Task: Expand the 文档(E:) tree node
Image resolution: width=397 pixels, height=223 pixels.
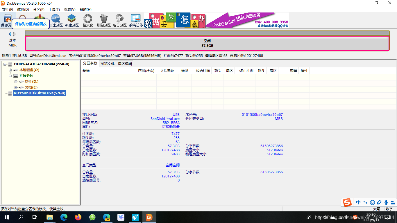Action: 16,87
